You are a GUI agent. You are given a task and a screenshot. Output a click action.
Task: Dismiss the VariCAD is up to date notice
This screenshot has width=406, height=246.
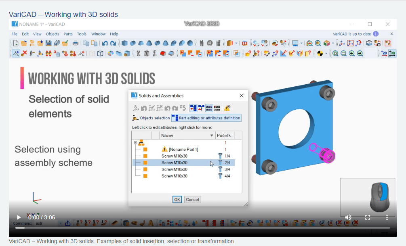tap(391, 34)
